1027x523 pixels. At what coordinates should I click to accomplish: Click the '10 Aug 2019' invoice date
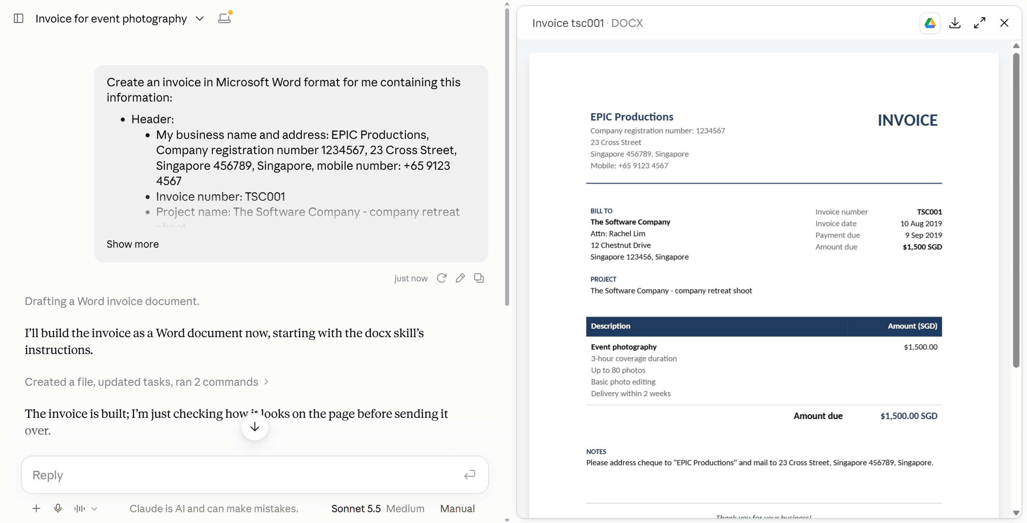(x=921, y=223)
